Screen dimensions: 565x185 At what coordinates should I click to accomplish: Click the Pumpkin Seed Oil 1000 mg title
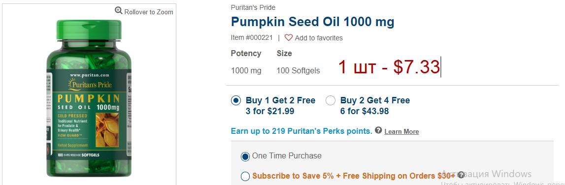coord(312,22)
